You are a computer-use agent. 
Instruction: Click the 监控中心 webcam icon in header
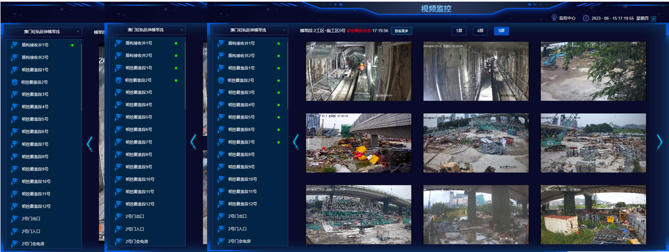554,18
